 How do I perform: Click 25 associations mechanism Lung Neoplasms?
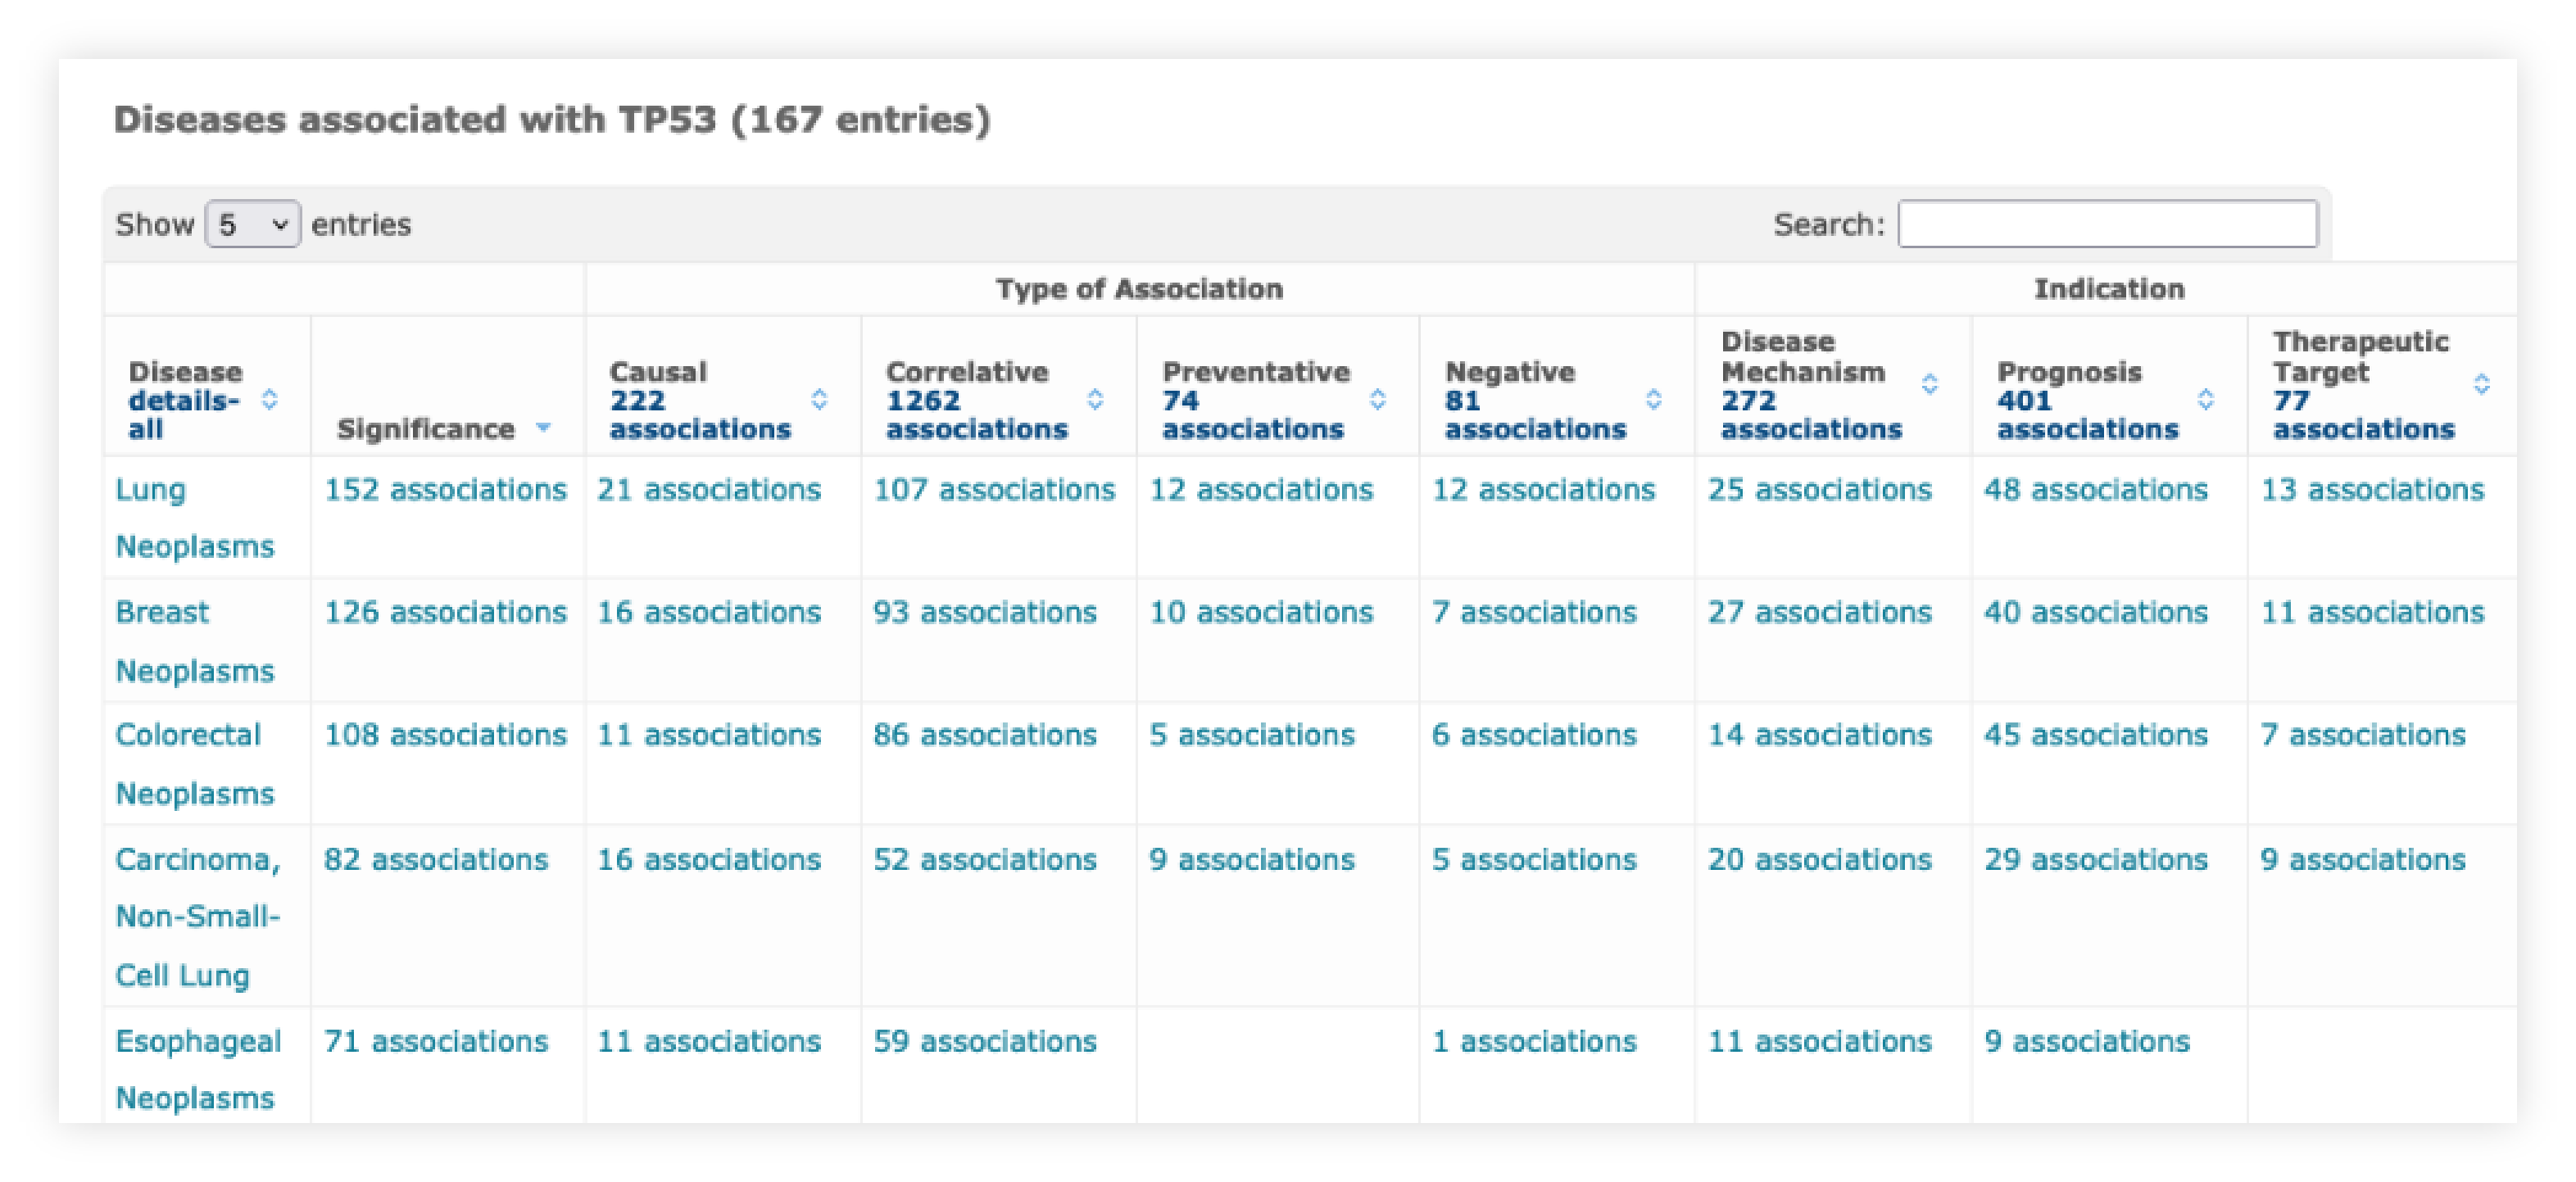click(x=1820, y=490)
